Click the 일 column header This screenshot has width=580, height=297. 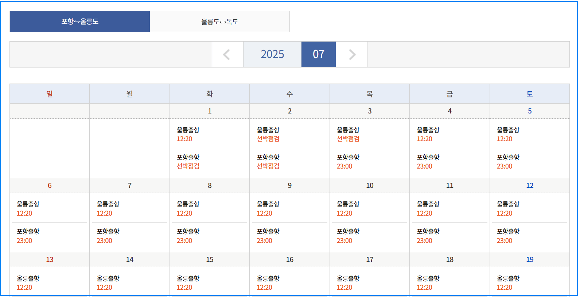point(50,94)
